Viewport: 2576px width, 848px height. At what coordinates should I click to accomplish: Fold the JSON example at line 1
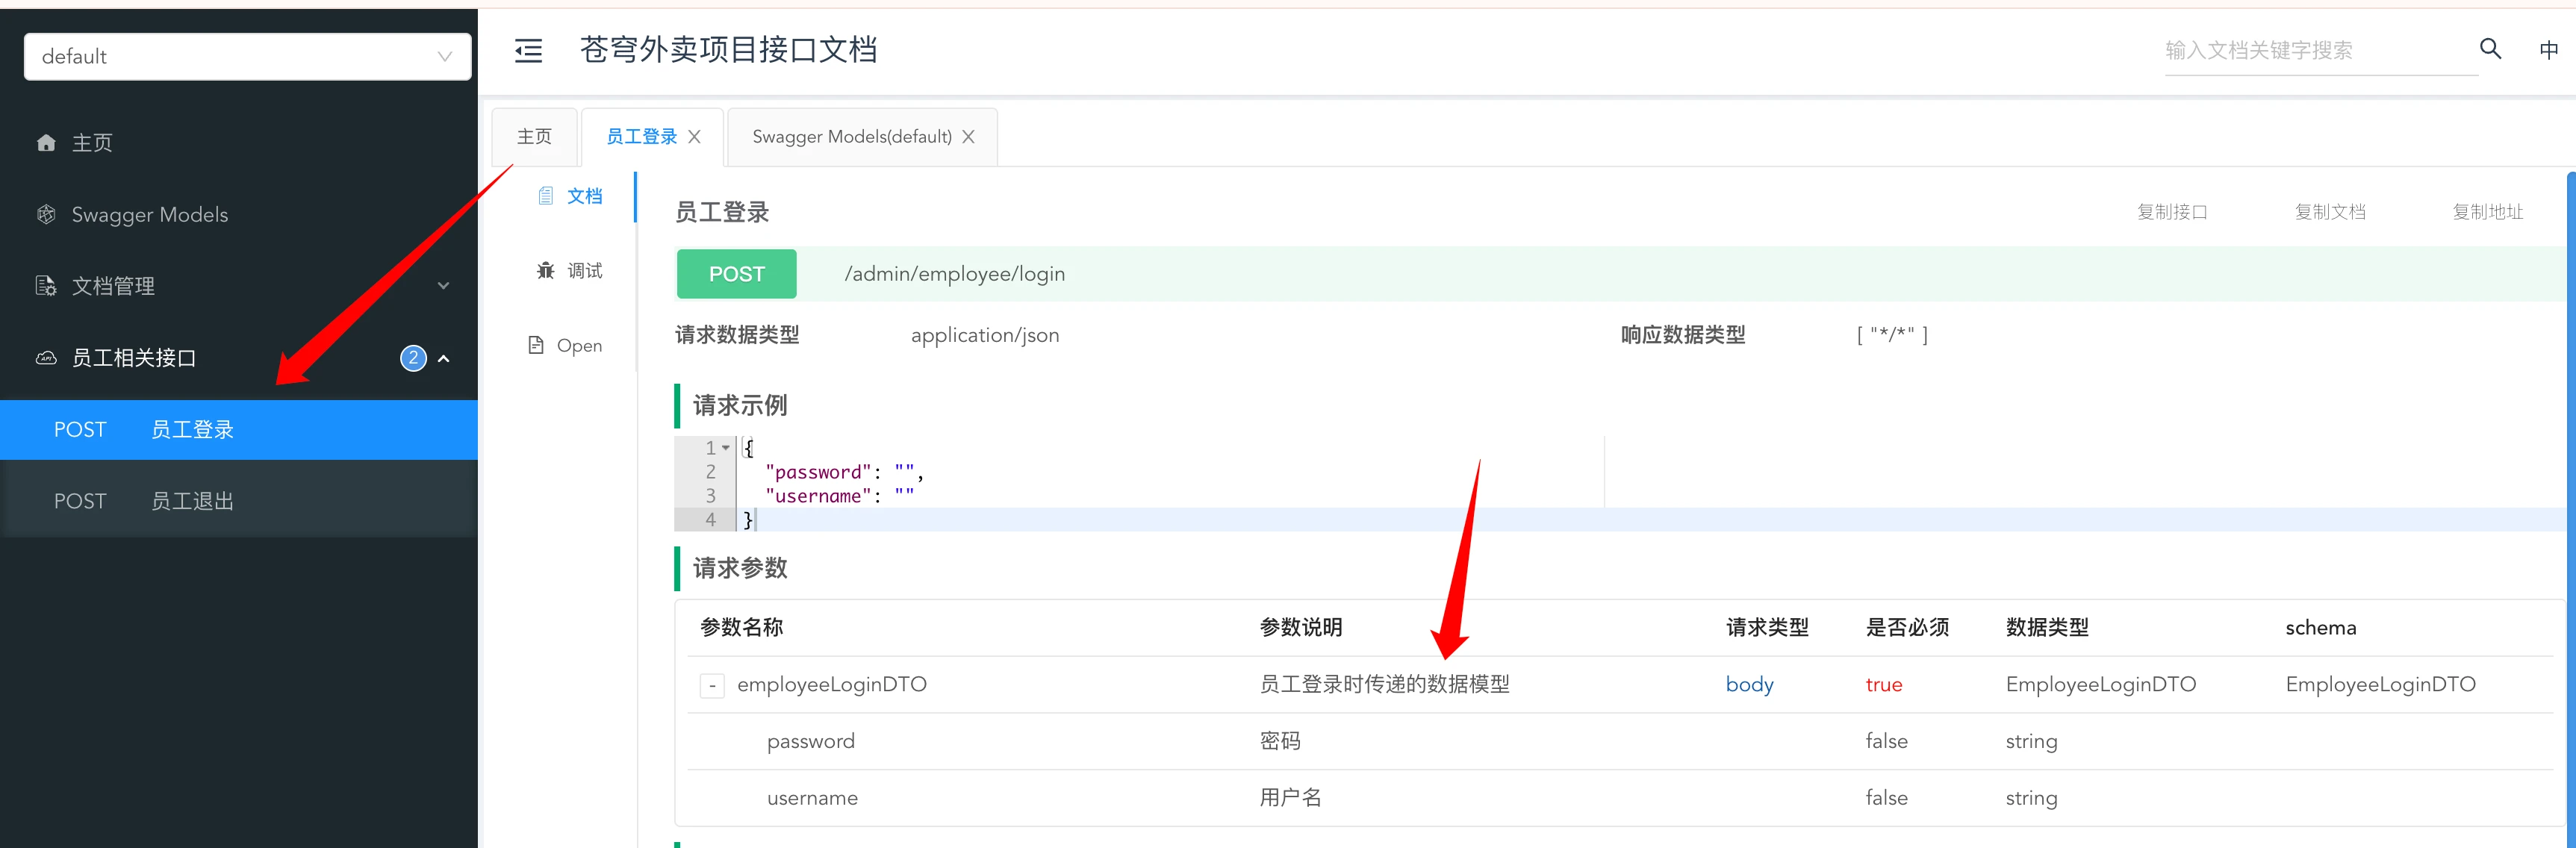coord(726,448)
